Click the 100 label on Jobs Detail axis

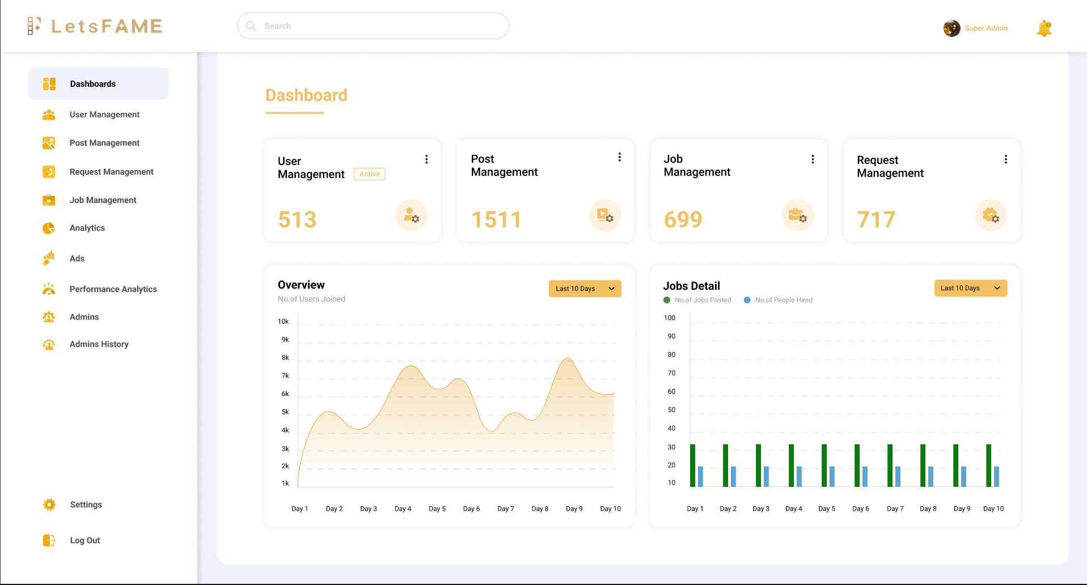[x=670, y=318]
